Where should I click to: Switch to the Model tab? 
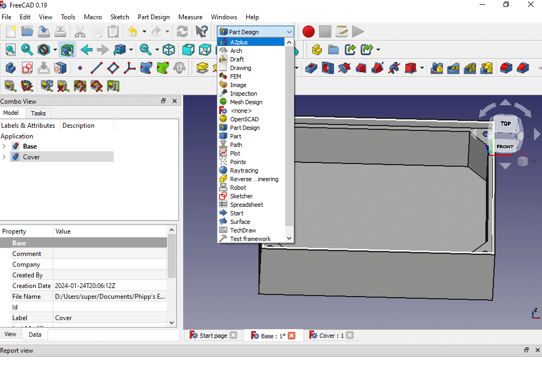click(x=11, y=113)
